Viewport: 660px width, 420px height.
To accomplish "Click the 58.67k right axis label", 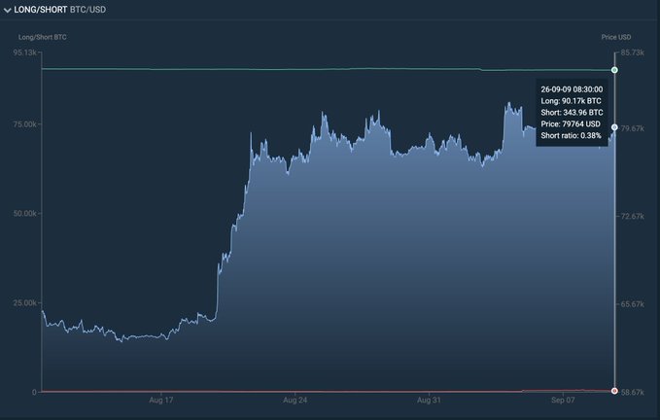I will pos(632,392).
